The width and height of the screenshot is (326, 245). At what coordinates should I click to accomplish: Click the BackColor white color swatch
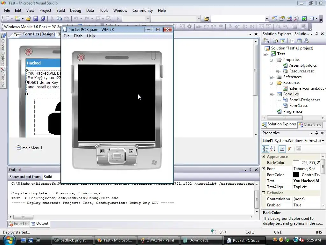(296, 163)
